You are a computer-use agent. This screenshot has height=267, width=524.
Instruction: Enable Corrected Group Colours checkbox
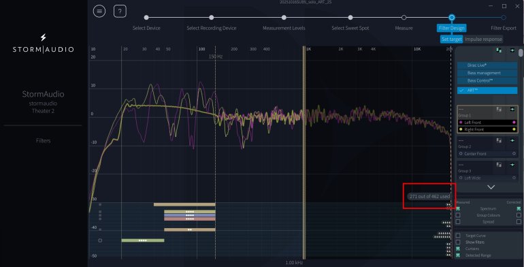pos(519,215)
